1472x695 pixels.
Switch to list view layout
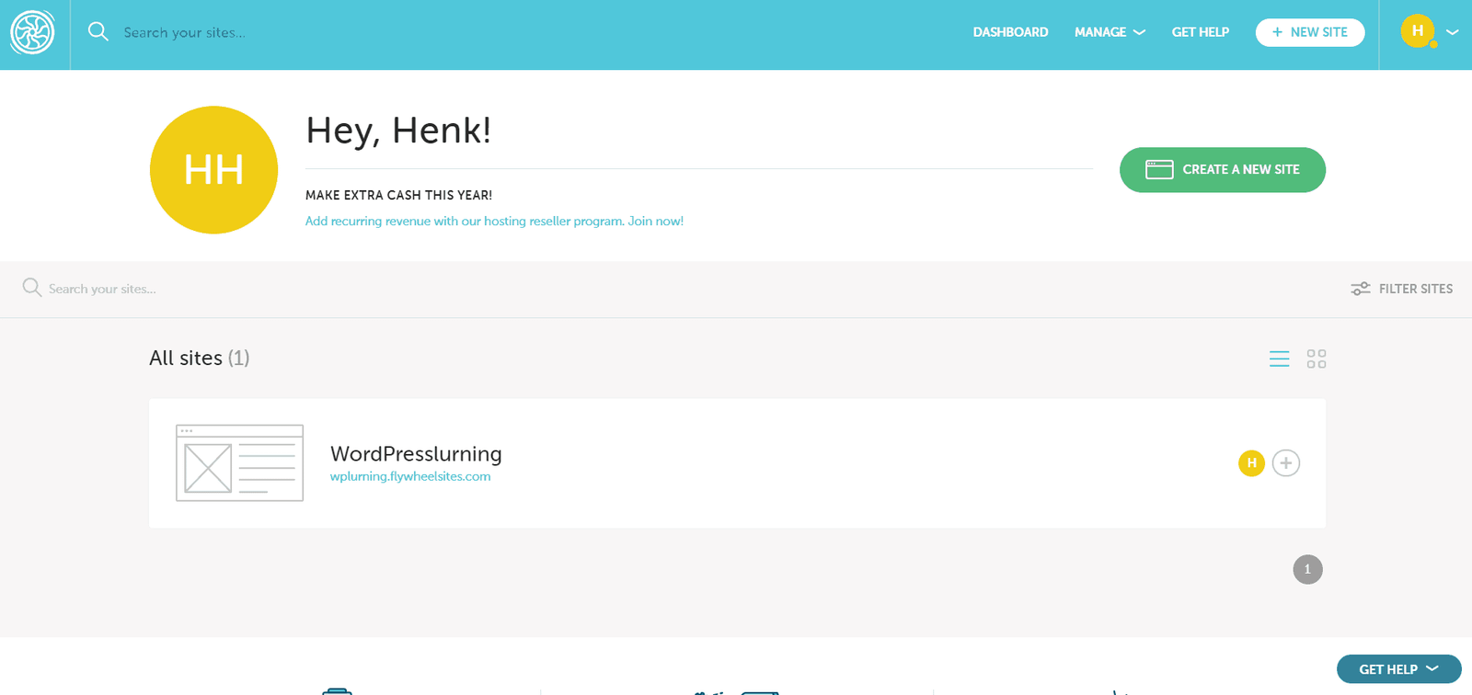click(1279, 359)
